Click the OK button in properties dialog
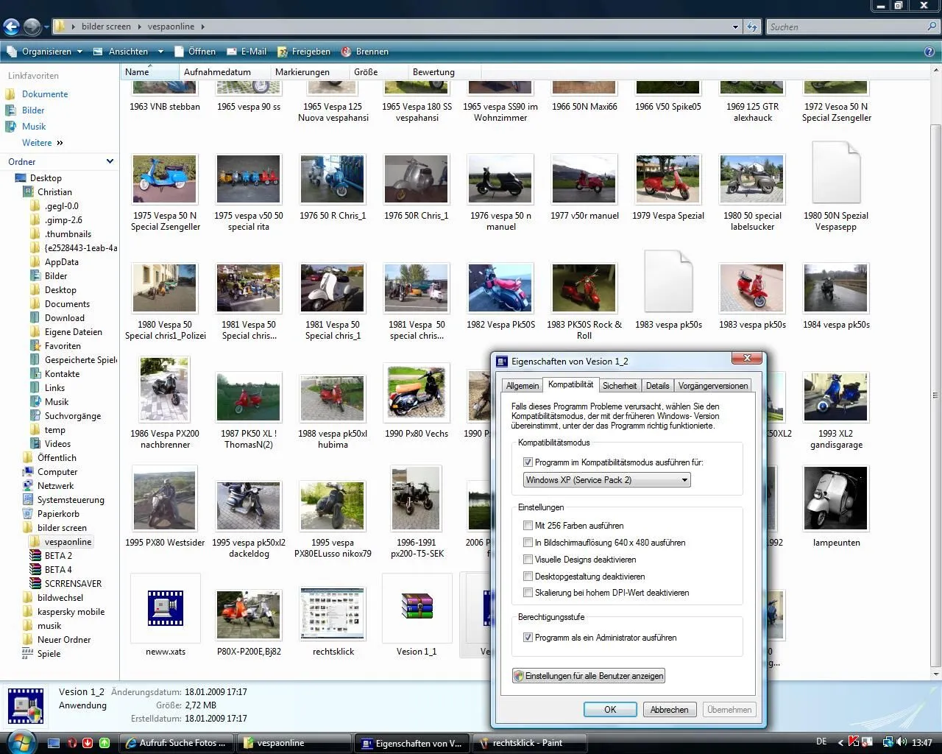This screenshot has height=754, width=942. point(610,710)
